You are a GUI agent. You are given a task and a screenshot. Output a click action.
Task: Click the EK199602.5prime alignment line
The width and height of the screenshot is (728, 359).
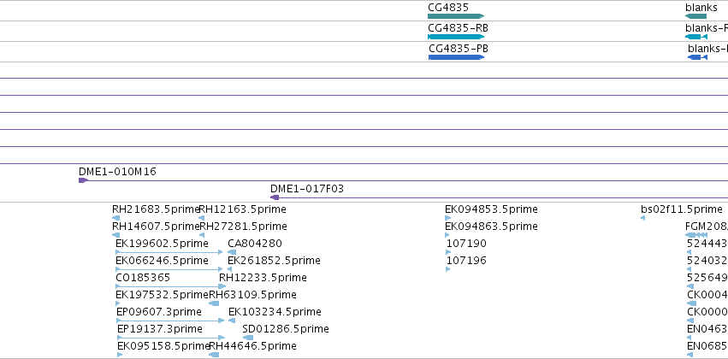coord(169,252)
